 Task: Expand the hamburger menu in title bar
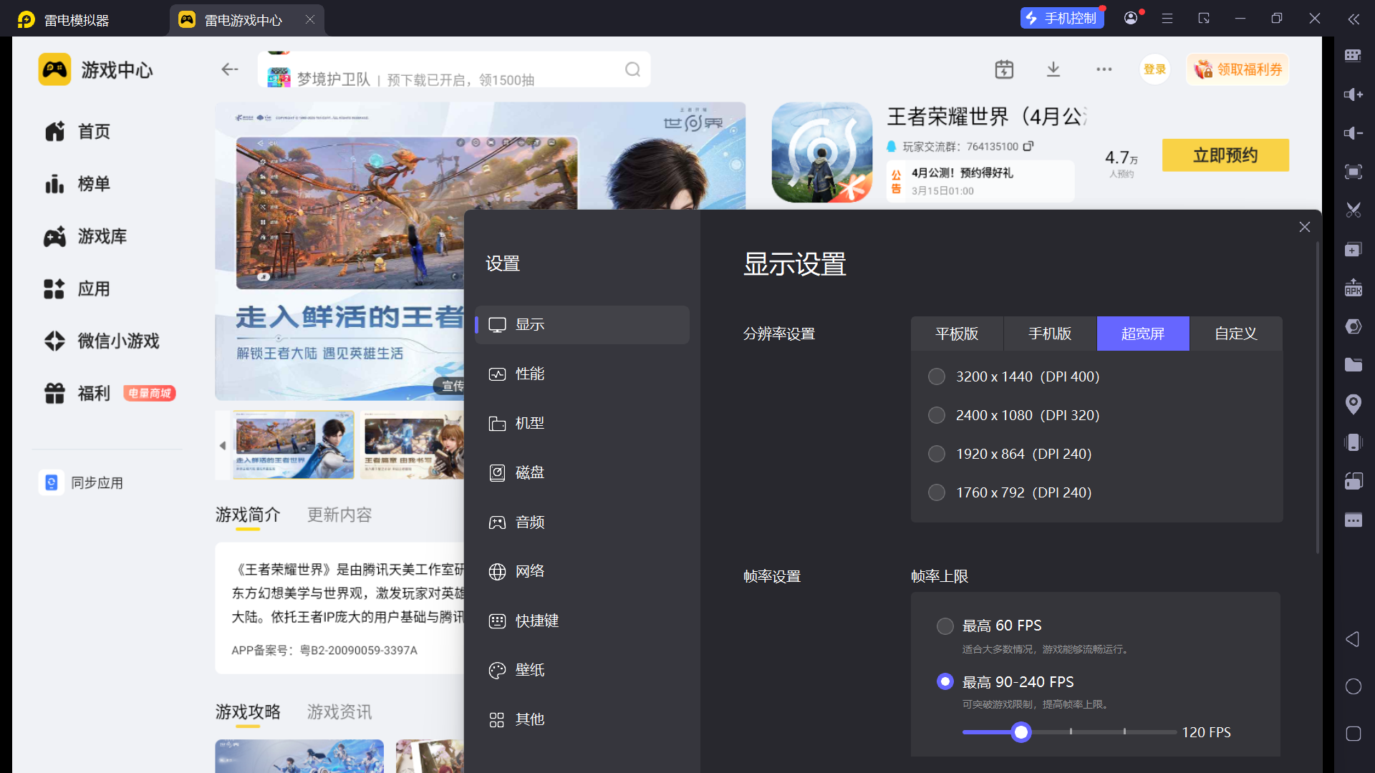(x=1167, y=18)
